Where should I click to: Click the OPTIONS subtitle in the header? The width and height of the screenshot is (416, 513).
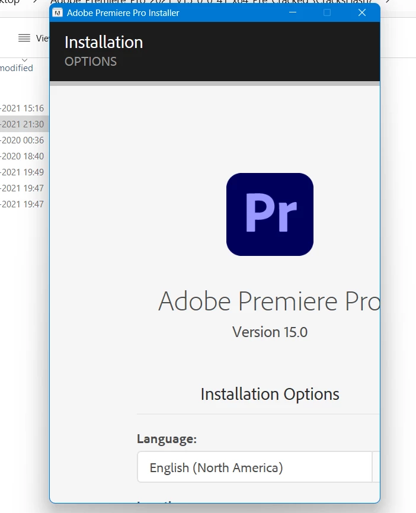[x=91, y=62]
